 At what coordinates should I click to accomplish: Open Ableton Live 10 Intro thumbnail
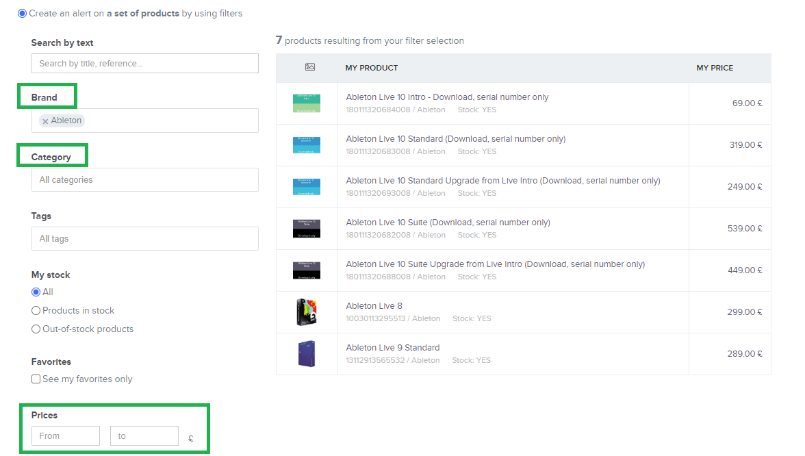[307, 103]
